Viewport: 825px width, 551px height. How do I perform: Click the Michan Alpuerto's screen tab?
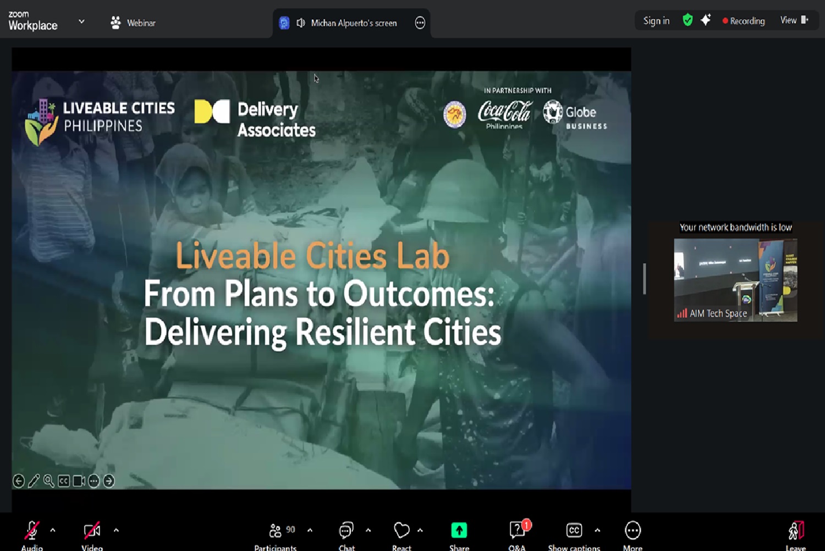[353, 23]
